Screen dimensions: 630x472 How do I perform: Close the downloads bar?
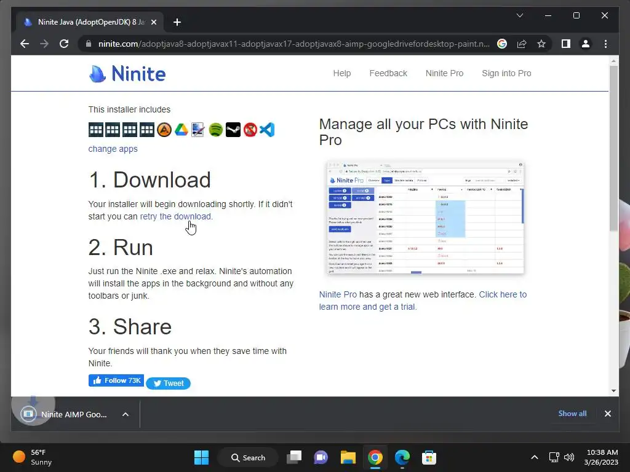pos(607,414)
